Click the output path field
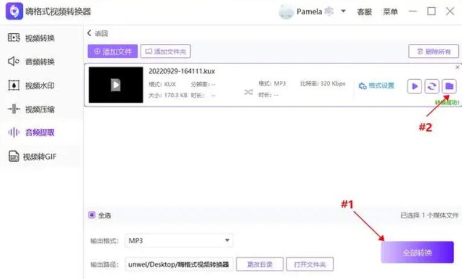The height and width of the screenshot is (279, 462). pos(179,265)
